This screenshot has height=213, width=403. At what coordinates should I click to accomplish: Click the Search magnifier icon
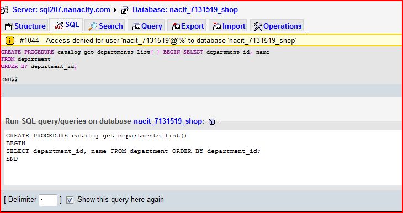click(93, 26)
